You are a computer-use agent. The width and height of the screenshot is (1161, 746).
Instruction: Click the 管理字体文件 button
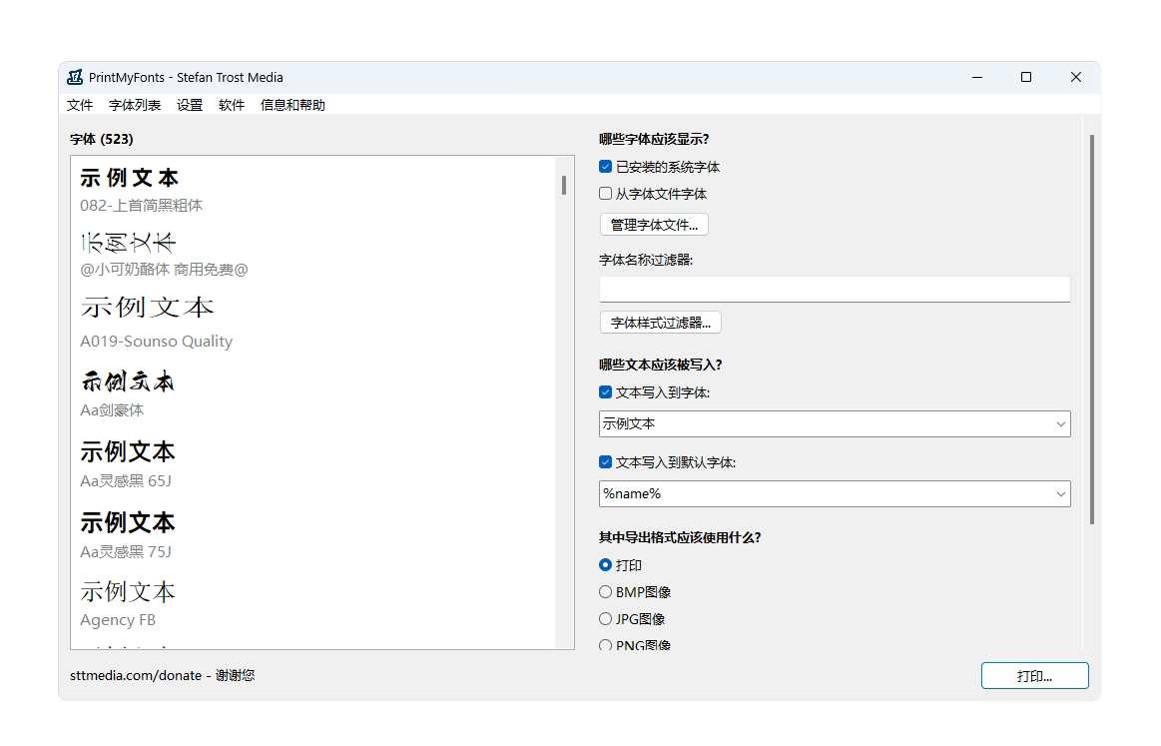tap(654, 225)
